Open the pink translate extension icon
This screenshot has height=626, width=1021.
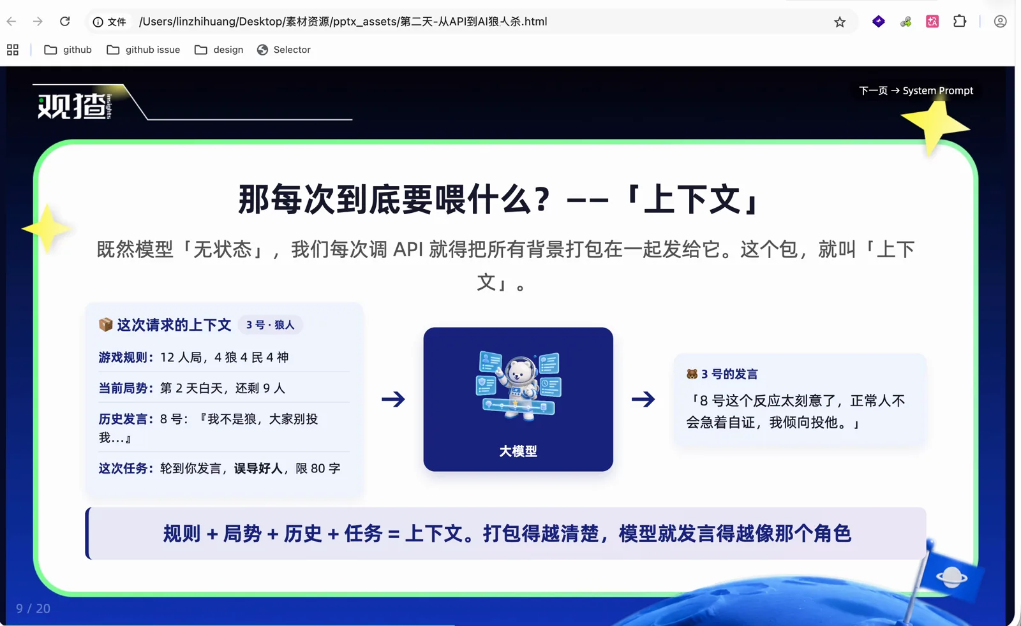tap(932, 22)
